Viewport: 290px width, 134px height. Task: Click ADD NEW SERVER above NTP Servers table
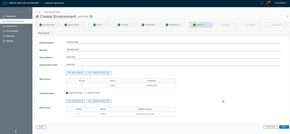pos(75,101)
